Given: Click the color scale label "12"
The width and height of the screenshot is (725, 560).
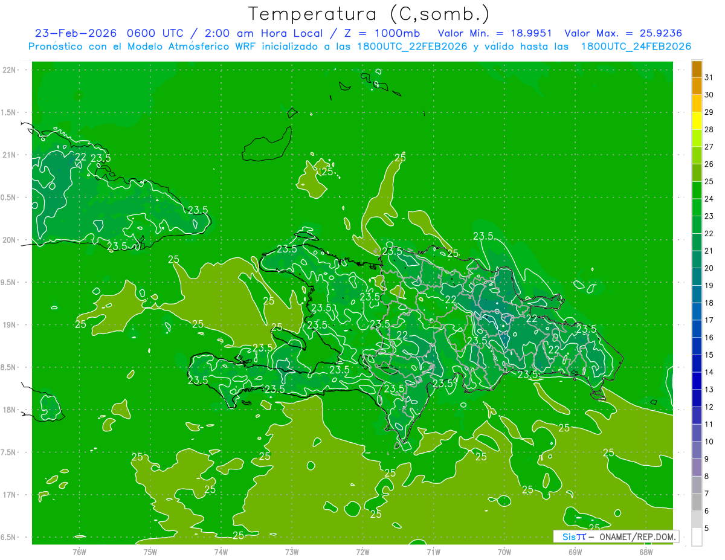Looking at the screenshot, I should 709,407.
